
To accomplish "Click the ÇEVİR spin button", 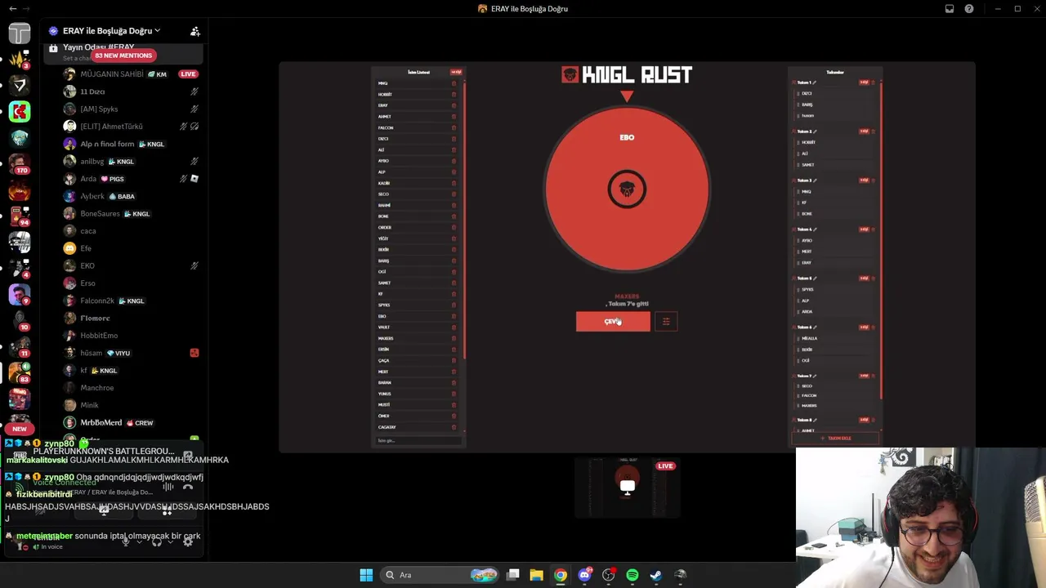I will 613,322.
